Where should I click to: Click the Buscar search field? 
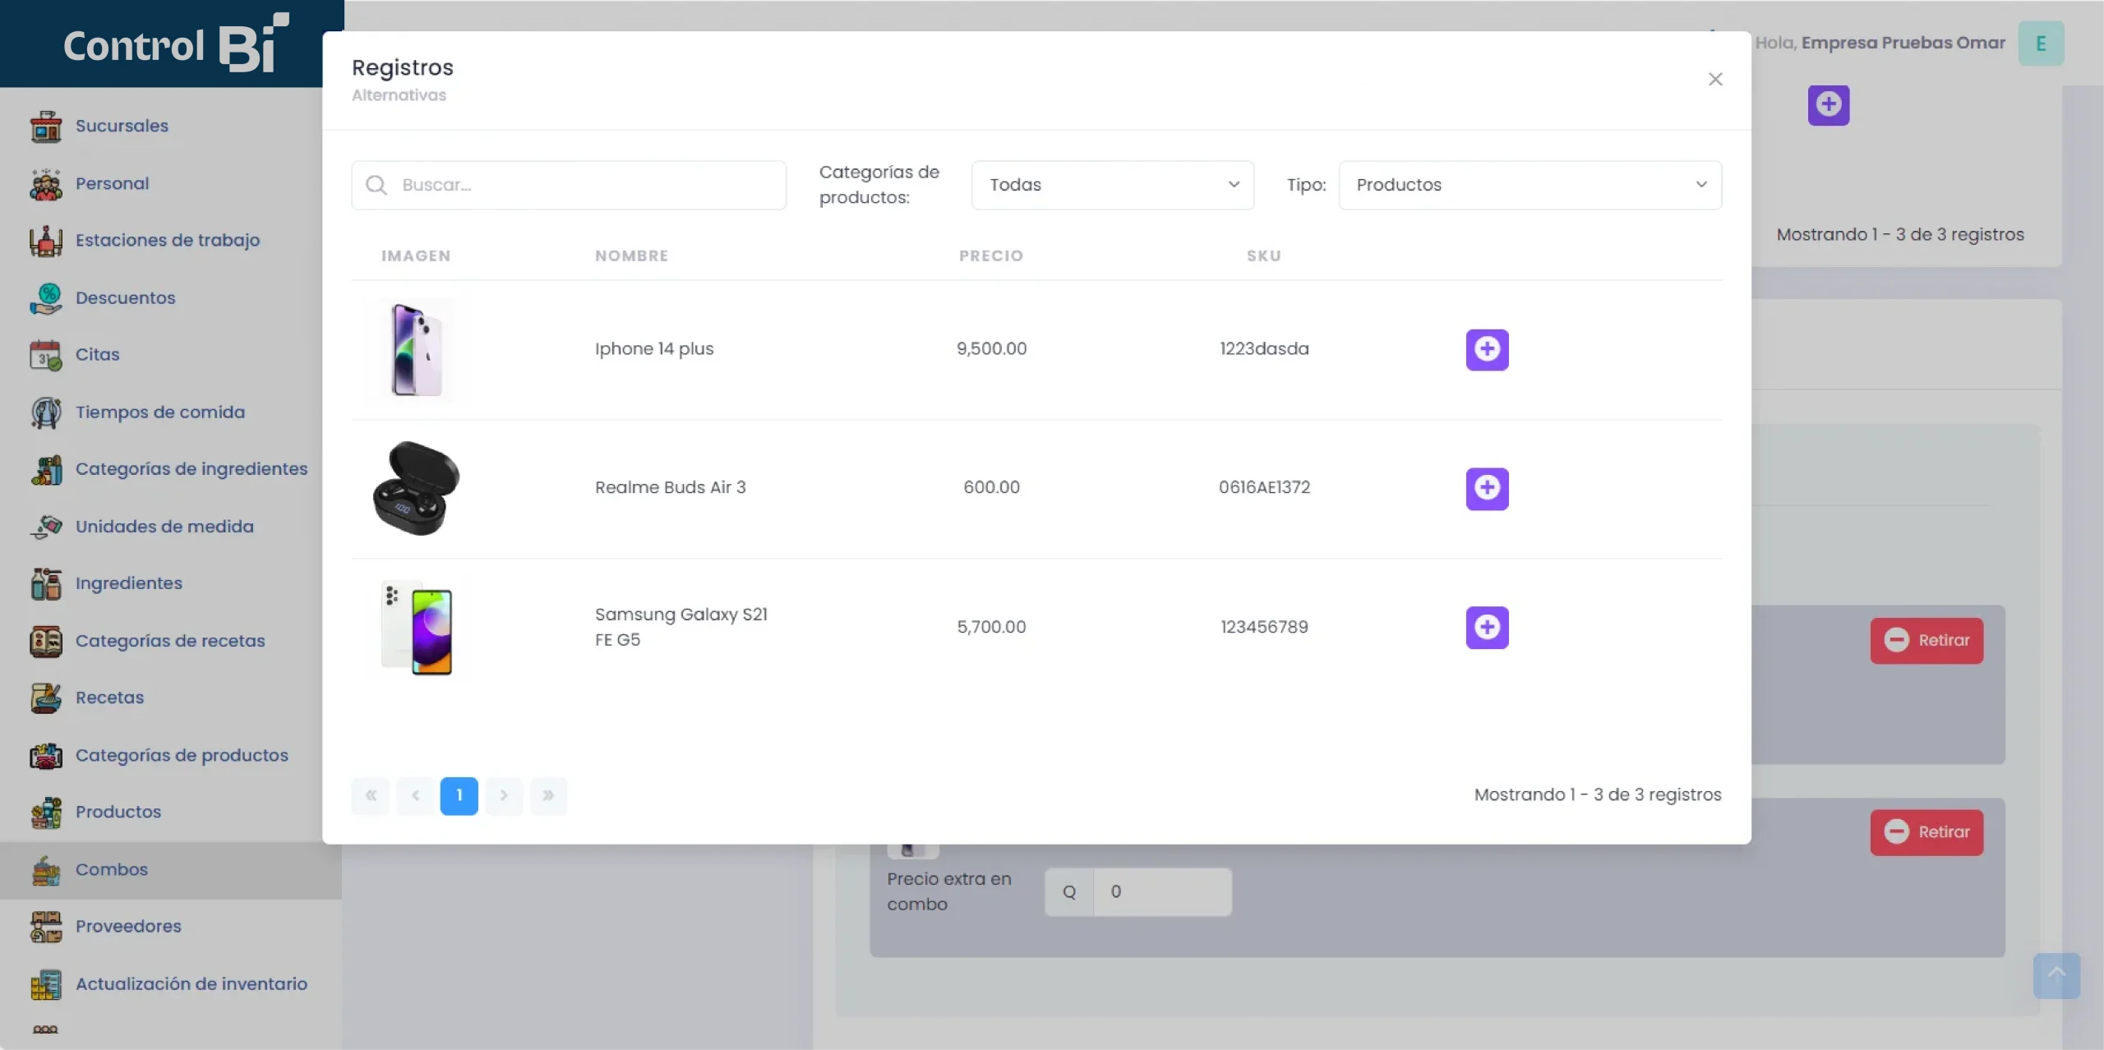[569, 185]
